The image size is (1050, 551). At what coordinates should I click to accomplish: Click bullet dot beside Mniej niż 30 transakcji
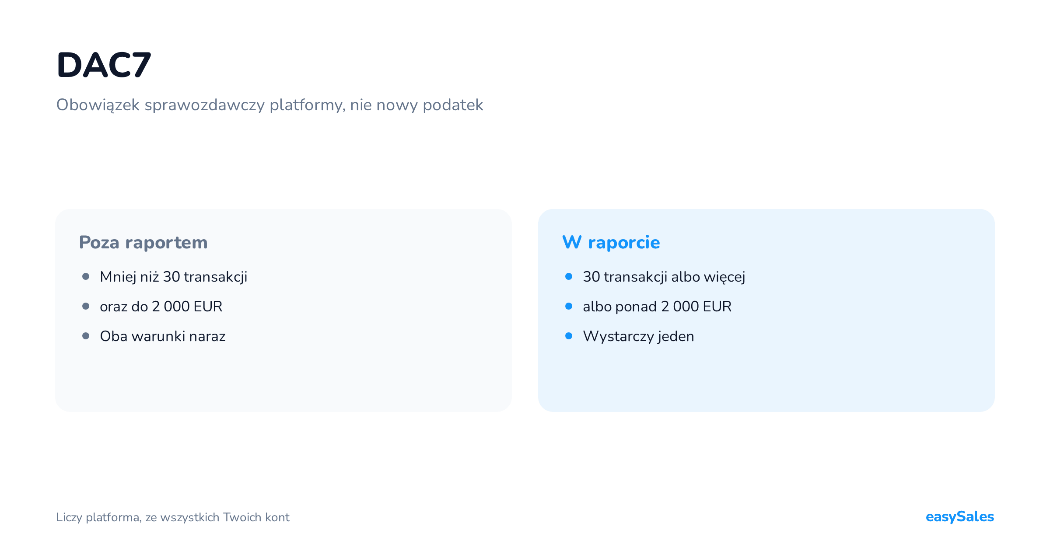[86, 276]
